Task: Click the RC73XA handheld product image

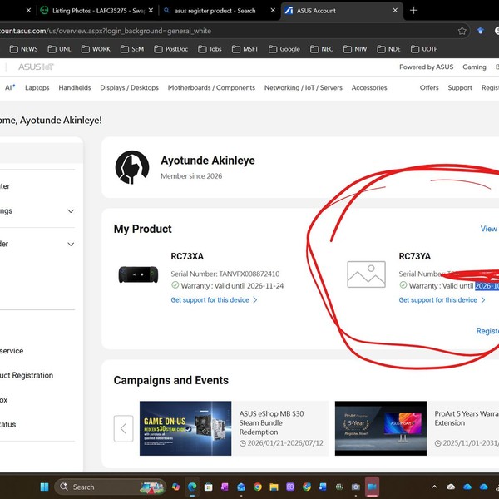Action: tap(138, 274)
